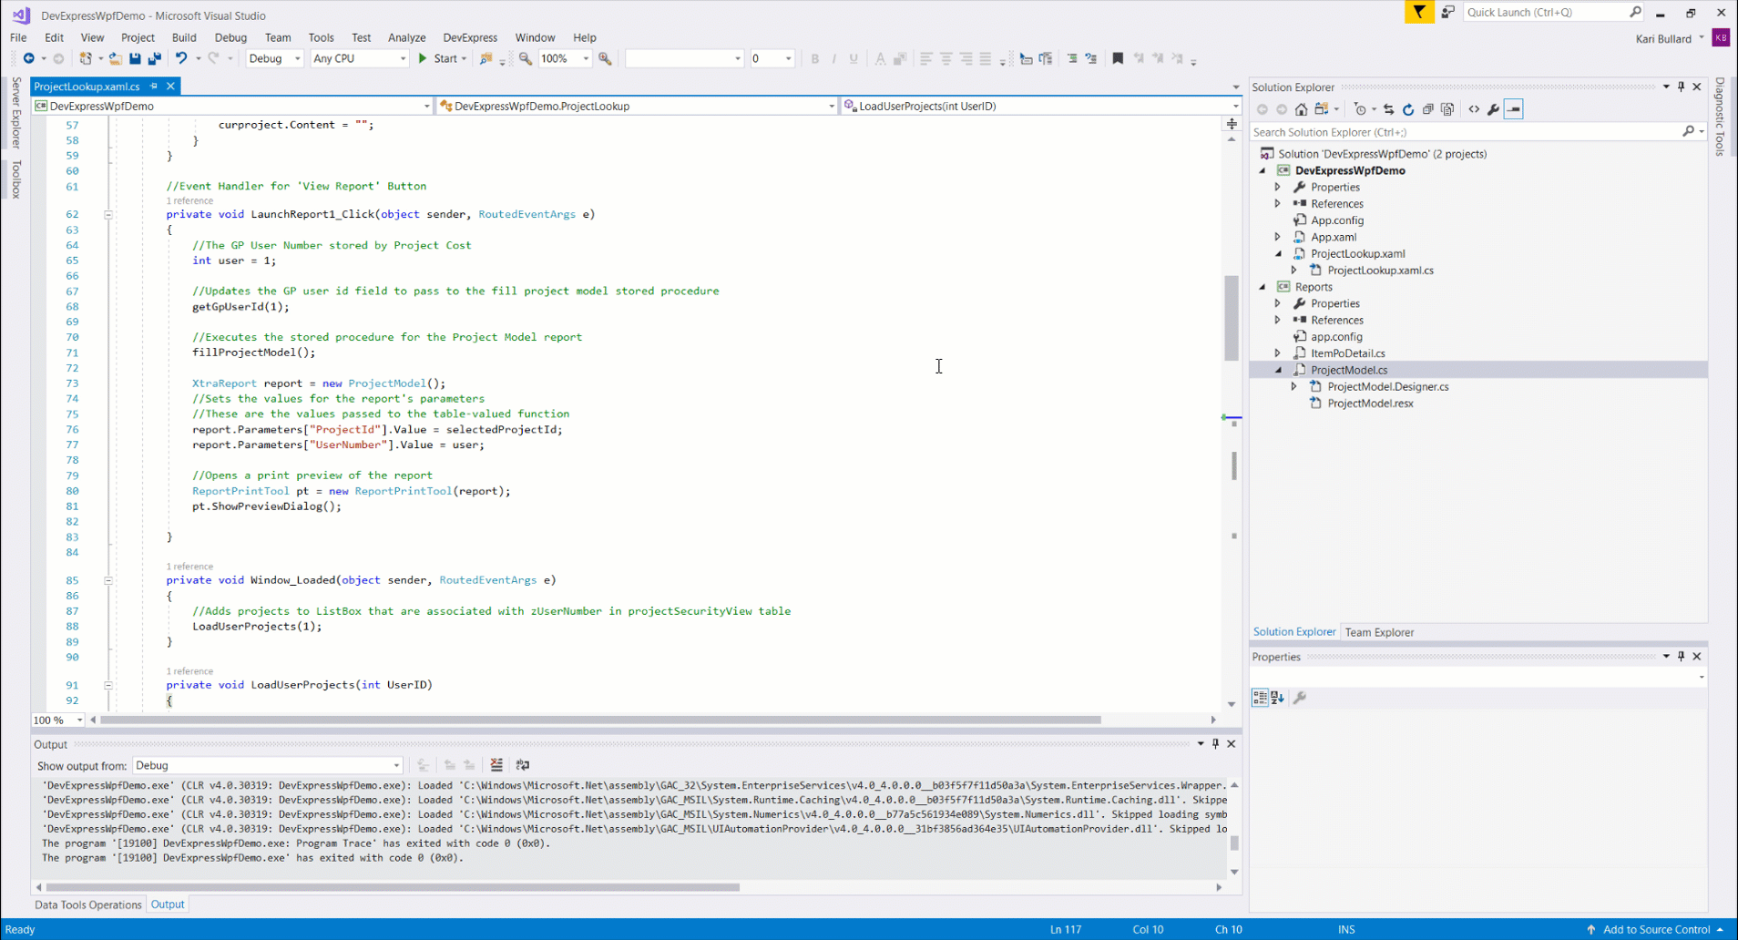
Task: Collapse LaunchReport1_Click method outline
Action: (x=108, y=215)
